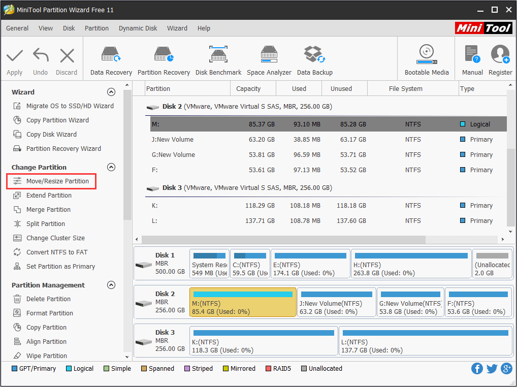517x387 pixels.
Task: Select H:(NTFS) block in disk map
Action: click(411, 264)
